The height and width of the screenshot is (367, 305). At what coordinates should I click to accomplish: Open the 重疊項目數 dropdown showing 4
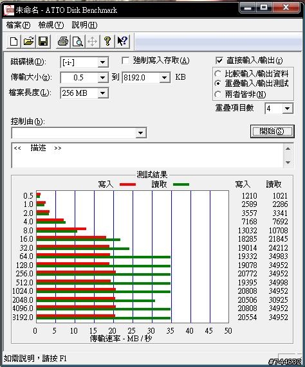[288, 109]
